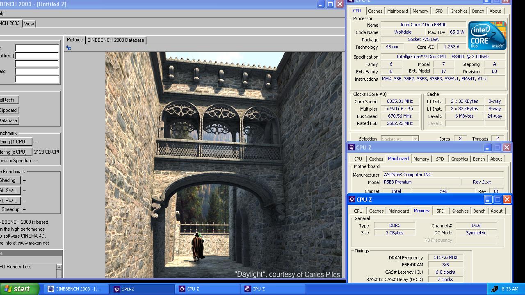
Task: Open Graphics tab in Mainboard CPU-Z window
Action: point(459,159)
